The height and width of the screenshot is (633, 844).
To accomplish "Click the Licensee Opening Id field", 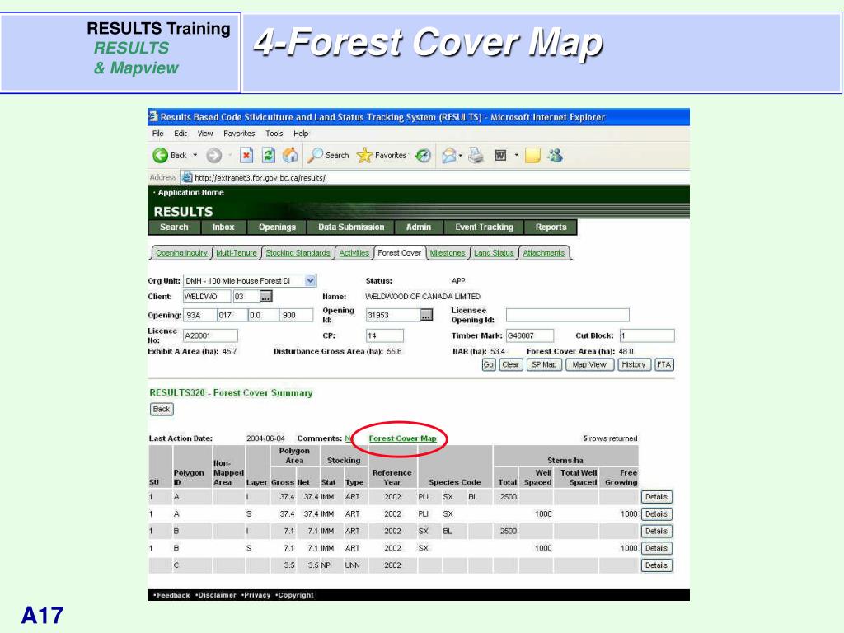I will coord(567,315).
